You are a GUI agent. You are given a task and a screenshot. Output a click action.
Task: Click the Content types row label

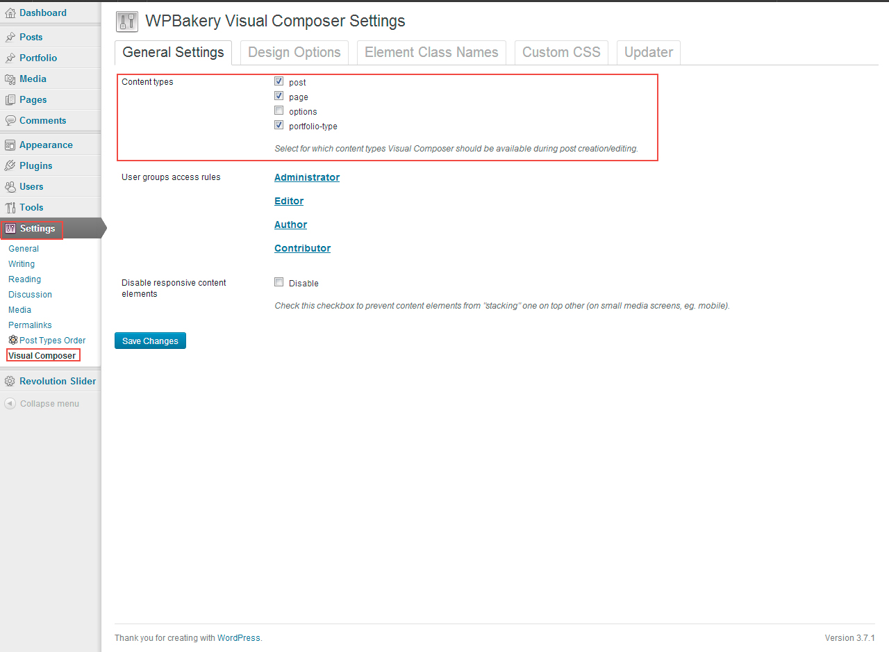(147, 81)
